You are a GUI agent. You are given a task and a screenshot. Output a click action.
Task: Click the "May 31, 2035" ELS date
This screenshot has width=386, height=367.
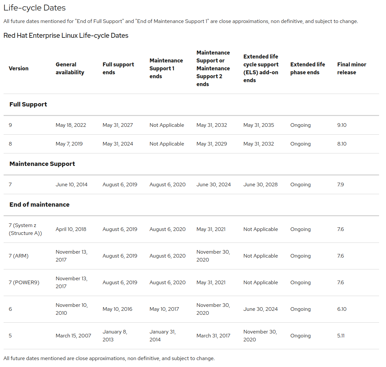click(259, 125)
